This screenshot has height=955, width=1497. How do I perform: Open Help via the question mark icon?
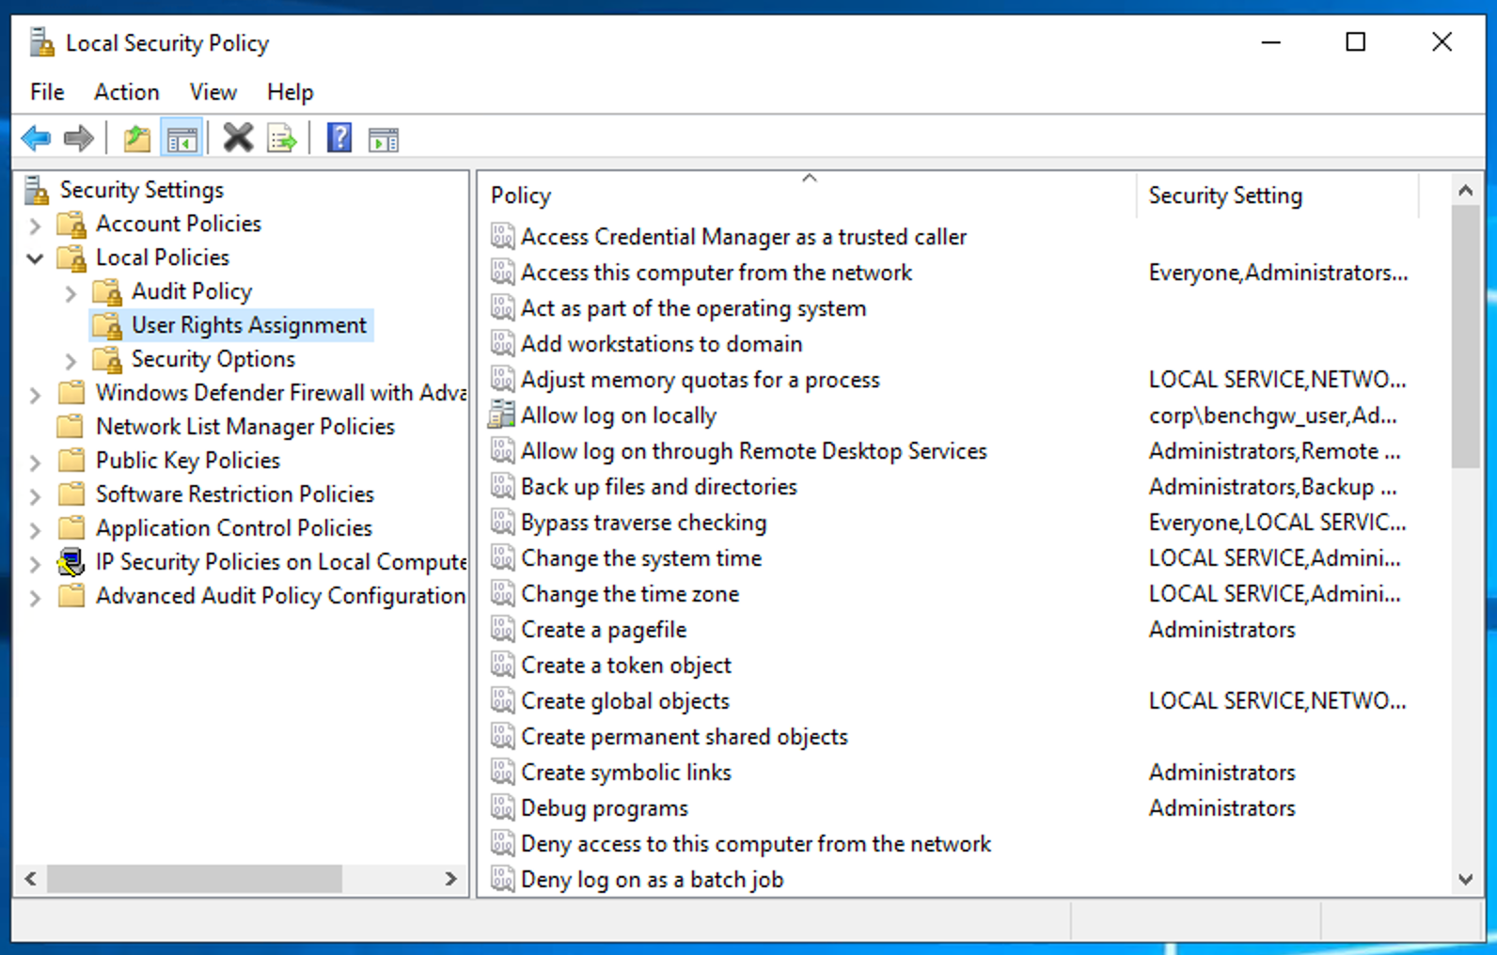click(339, 139)
